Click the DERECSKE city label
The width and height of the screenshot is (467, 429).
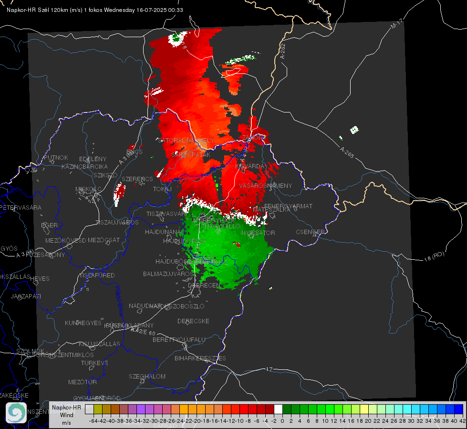193,321
